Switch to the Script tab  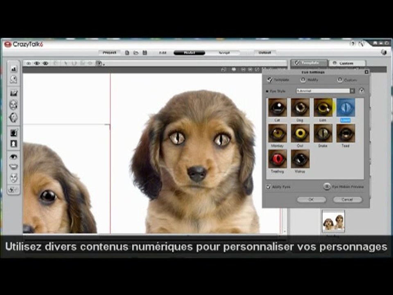click(x=224, y=53)
